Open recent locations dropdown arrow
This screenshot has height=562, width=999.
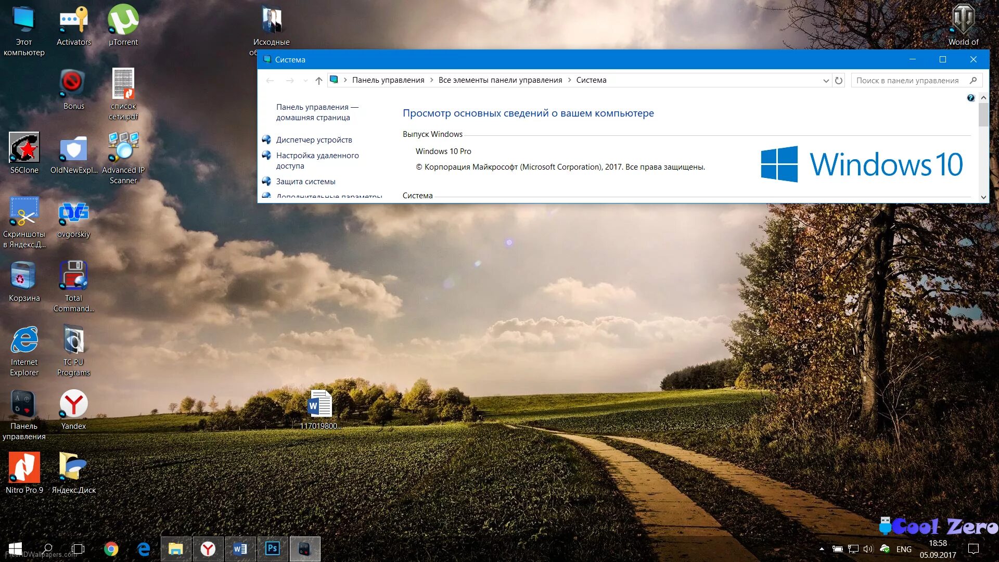tap(305, 81)
